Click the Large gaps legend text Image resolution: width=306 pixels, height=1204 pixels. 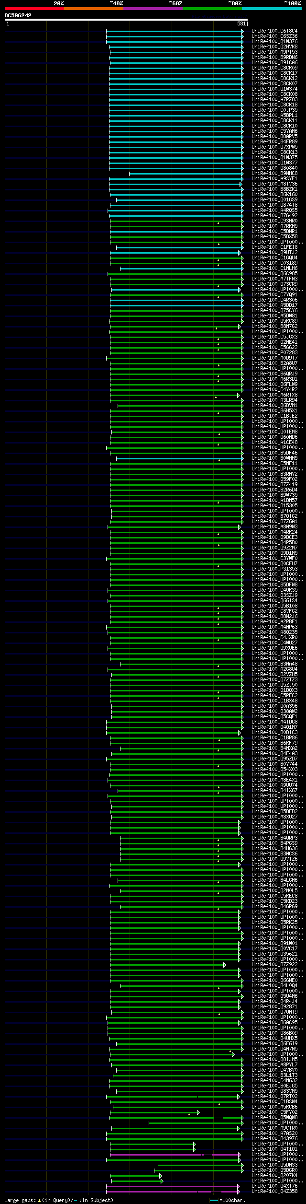tap(59, 1200)
